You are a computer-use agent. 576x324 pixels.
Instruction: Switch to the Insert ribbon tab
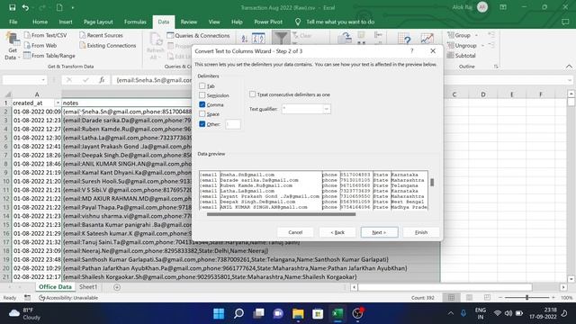66,22
